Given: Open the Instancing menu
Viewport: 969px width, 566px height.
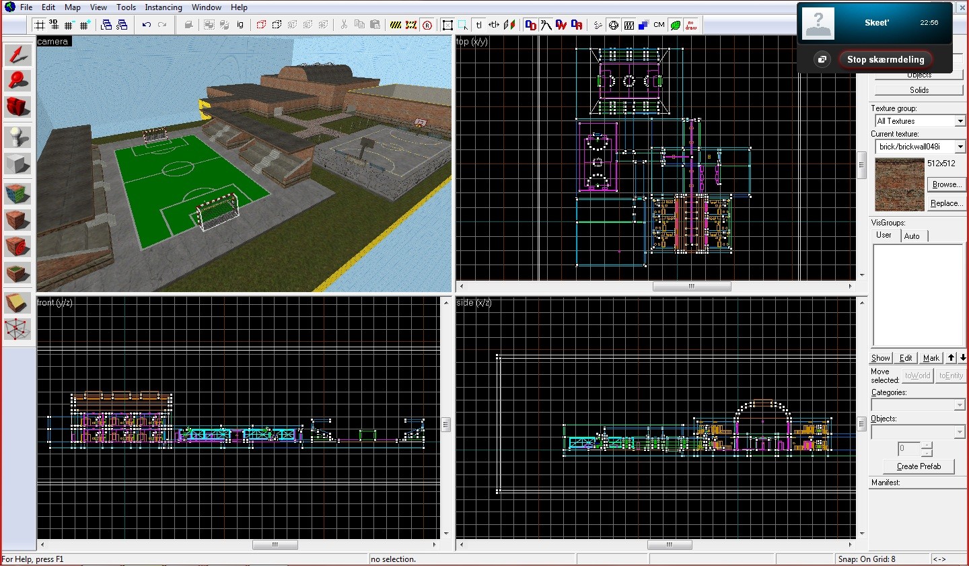Looking at the screenshot, I should 163,7.
